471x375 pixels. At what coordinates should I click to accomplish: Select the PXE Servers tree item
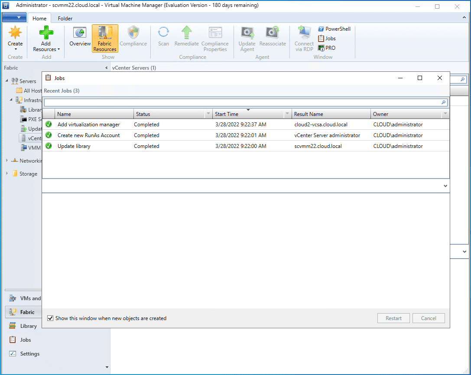coord(31,119)
